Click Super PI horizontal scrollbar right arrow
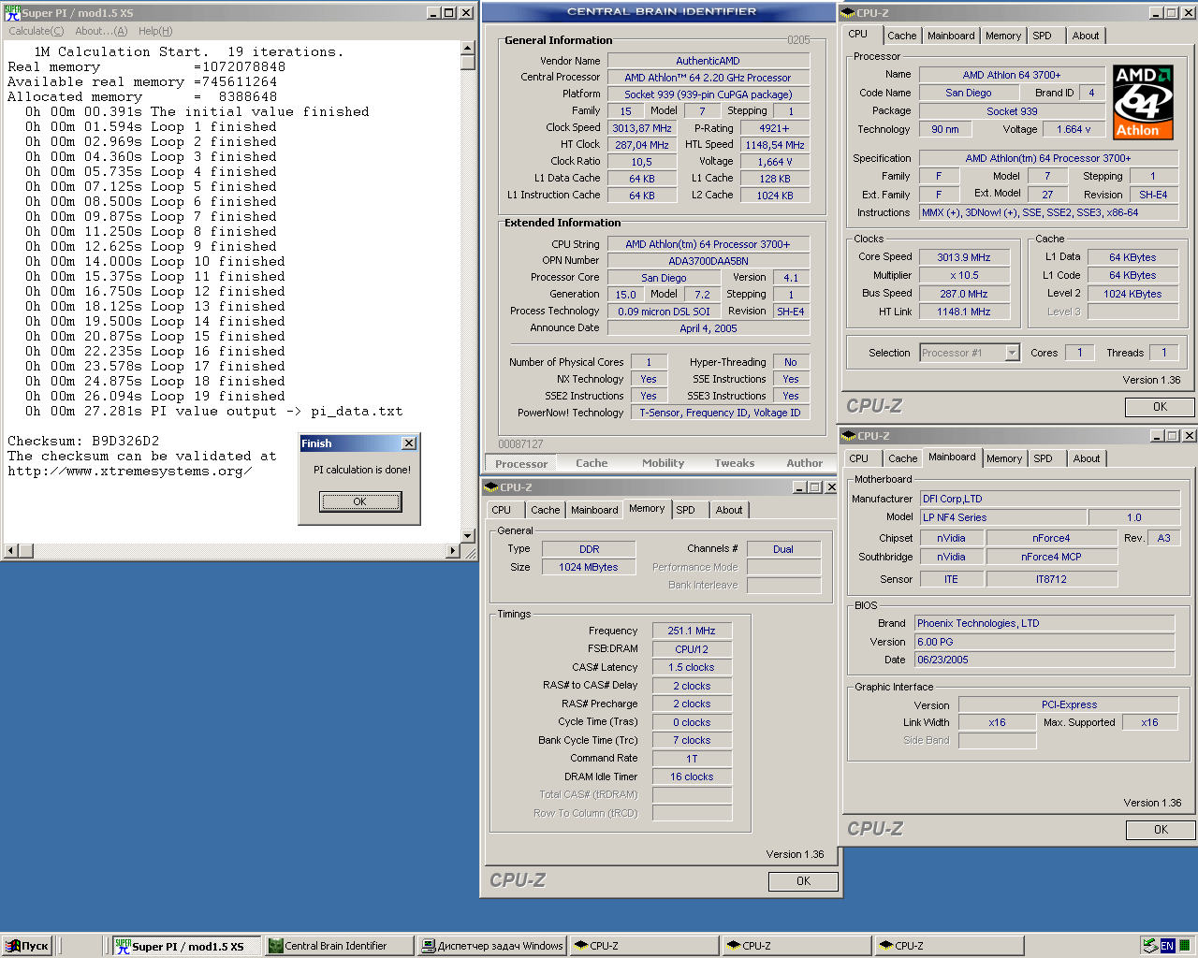Viewport: 1198px width, 958px height. tap(453, 551)
